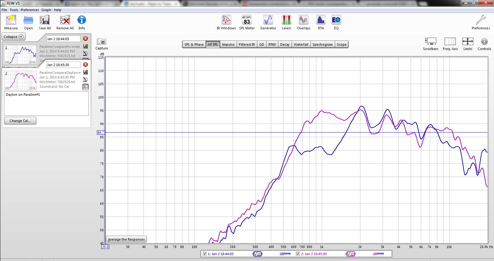Click the Save All icon

45,20
